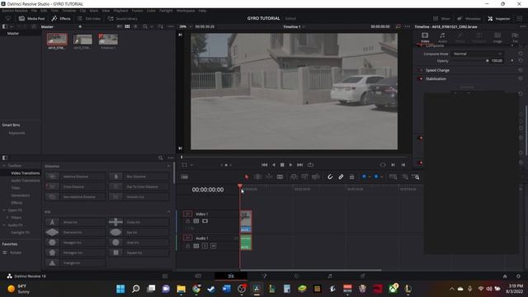Disable the Video 1 track visibility
Image resolution: width=528 pixels, height=297 pixels.
[x=205, y=221]
